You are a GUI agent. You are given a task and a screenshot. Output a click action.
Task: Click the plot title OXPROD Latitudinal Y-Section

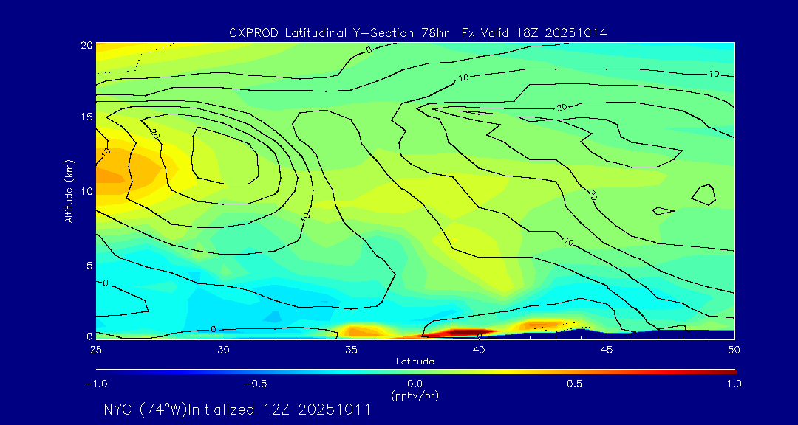click(417, 33)
